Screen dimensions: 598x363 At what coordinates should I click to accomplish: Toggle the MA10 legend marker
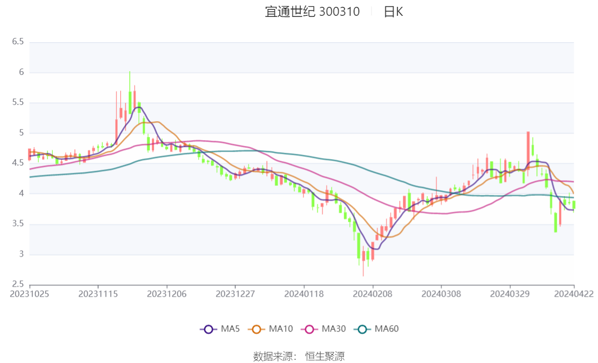(256, 329)
